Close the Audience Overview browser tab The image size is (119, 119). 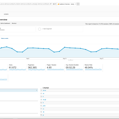pos(76,4)
